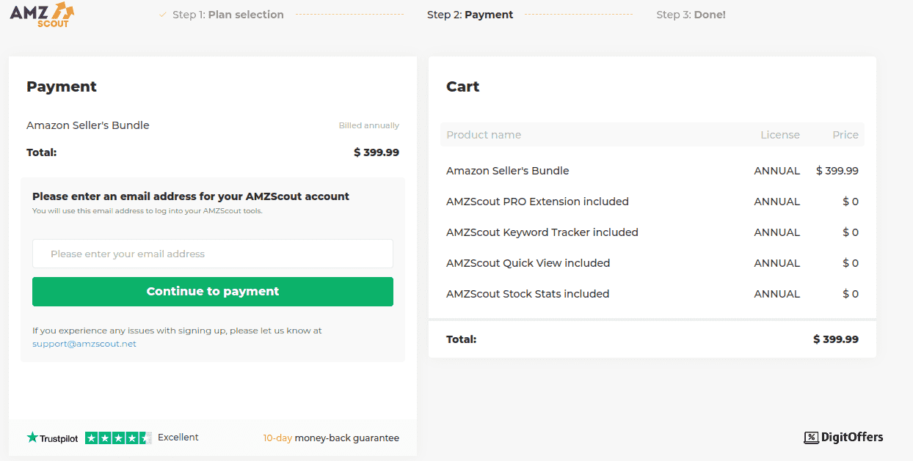Click the AMZScout logo
Viewport: 913px width, 461px height.
click(43, 15)
